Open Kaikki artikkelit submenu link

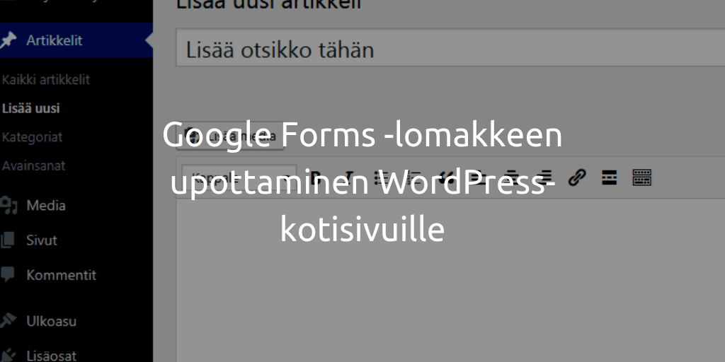click(46, 79)
